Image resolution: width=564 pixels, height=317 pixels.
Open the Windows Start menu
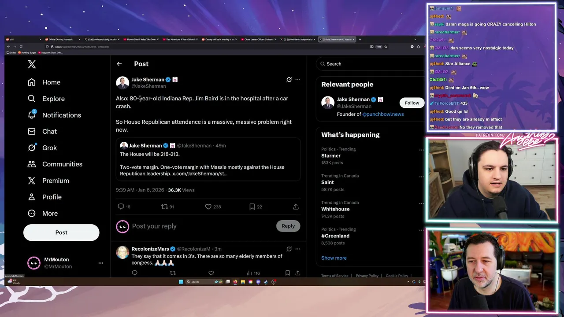tap(181, 282)
